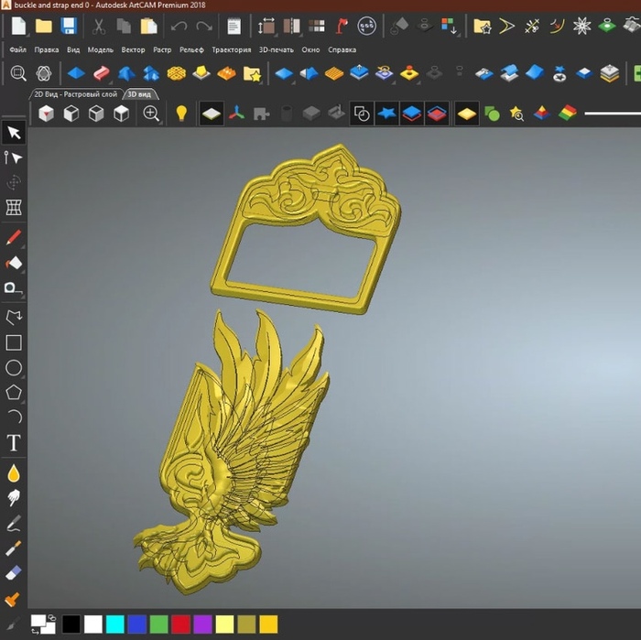Open the Рельеф menu
The height and width of the screenshot is (640, 641).
190,49
